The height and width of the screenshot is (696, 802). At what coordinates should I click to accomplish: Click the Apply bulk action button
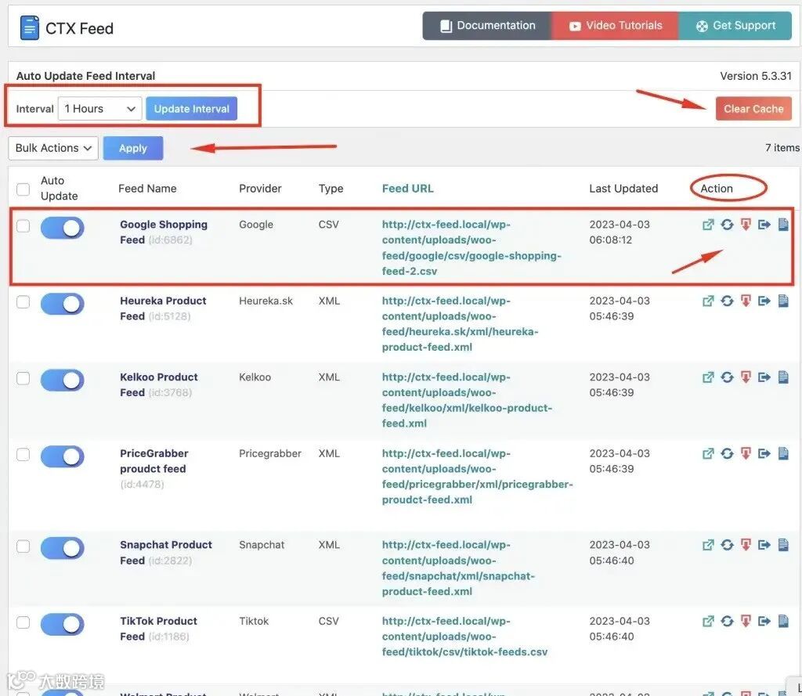click(133, 148)
